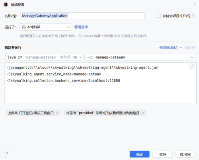The image size is (199, 160).
Task: Click the 启动时打开运行/调试工具窗口 option tag
Action: [x=31, y=113]
